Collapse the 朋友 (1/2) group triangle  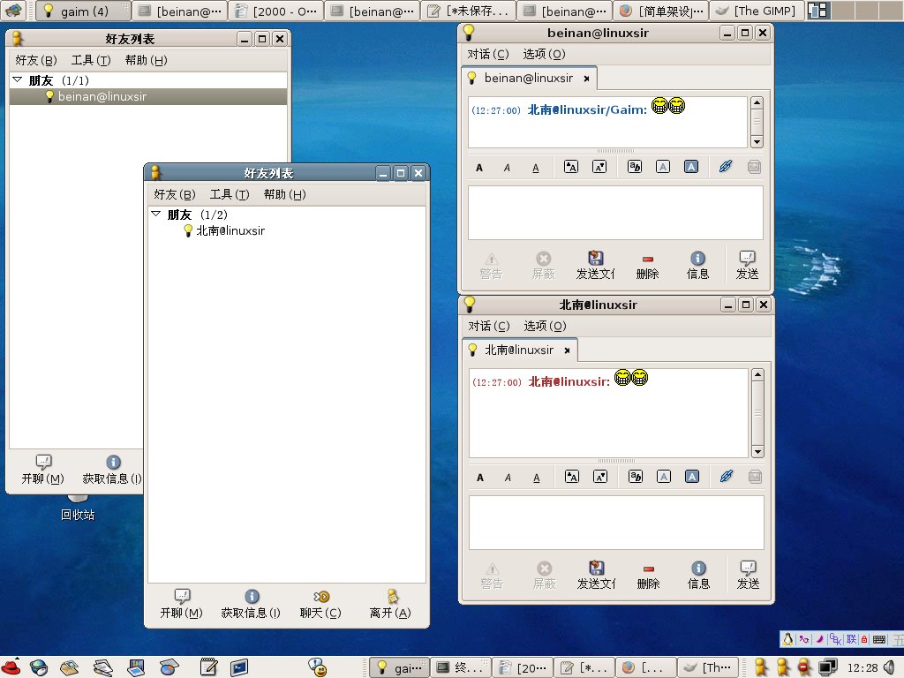(155, 215)
